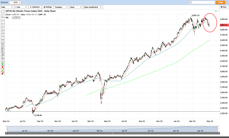
Task: Grab the timeline range slider's left handle
Action: coord(7,129)
